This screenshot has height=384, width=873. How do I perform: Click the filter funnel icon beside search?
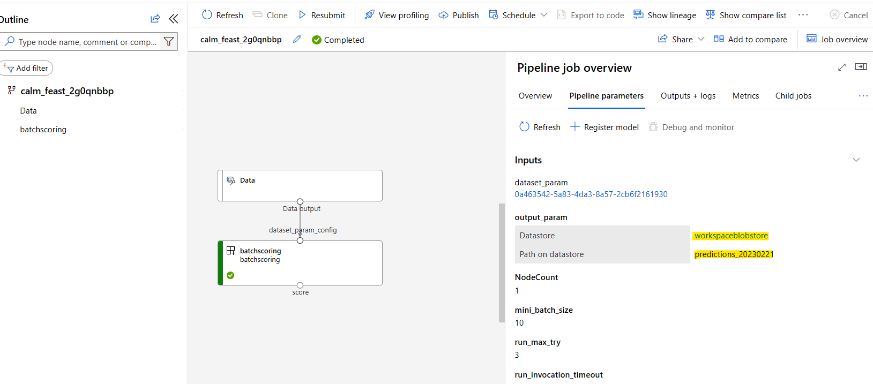pos(169,41)
